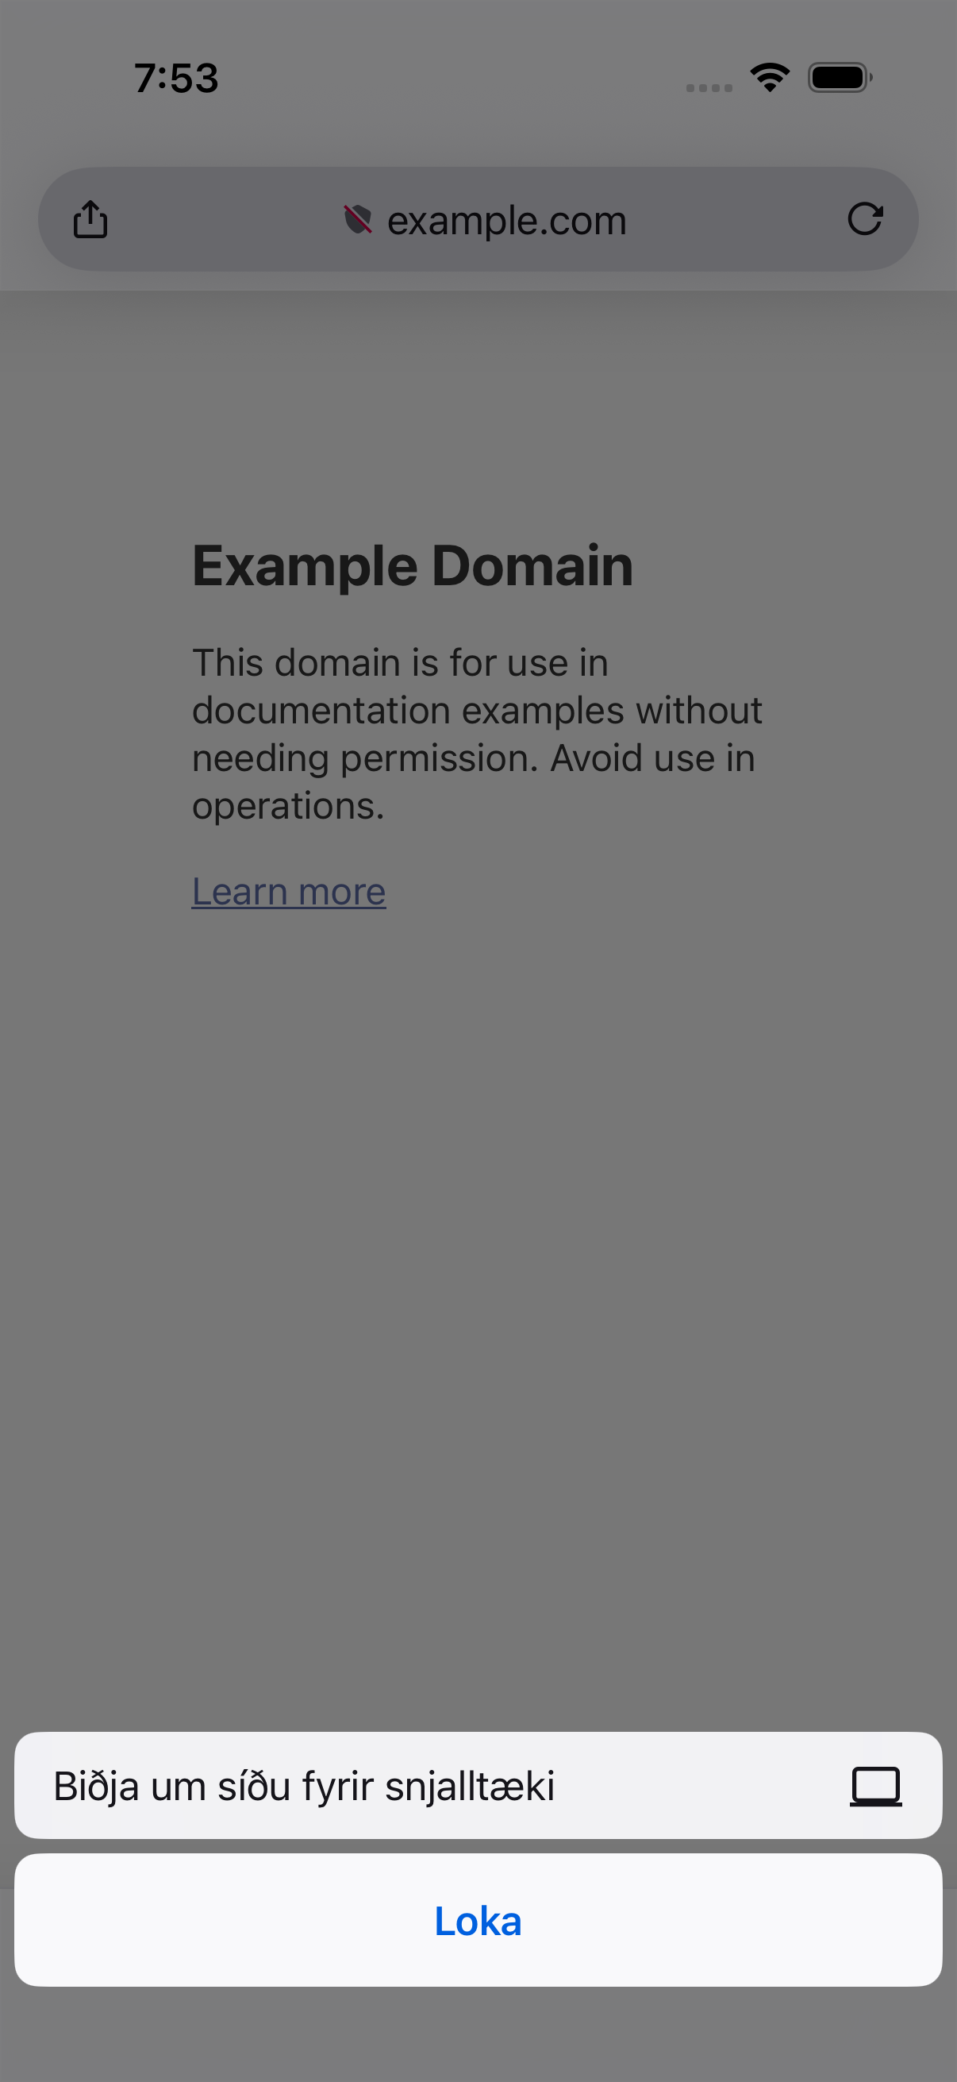
Task: Tap the word 'Domain' in the heading
Action: pyautogui.click(x=533, y=565)
